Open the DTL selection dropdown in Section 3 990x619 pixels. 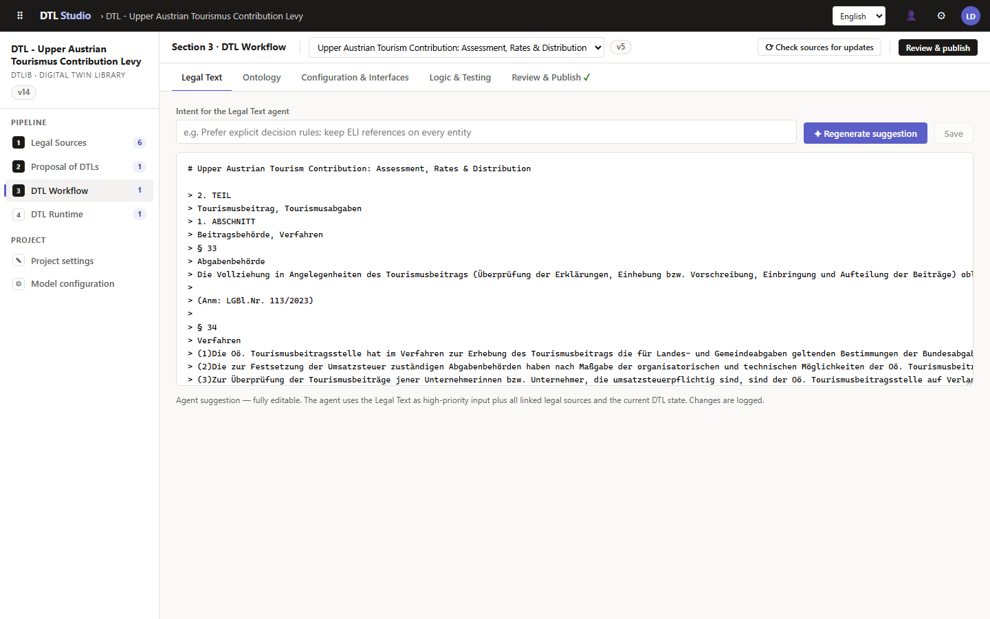456,47
